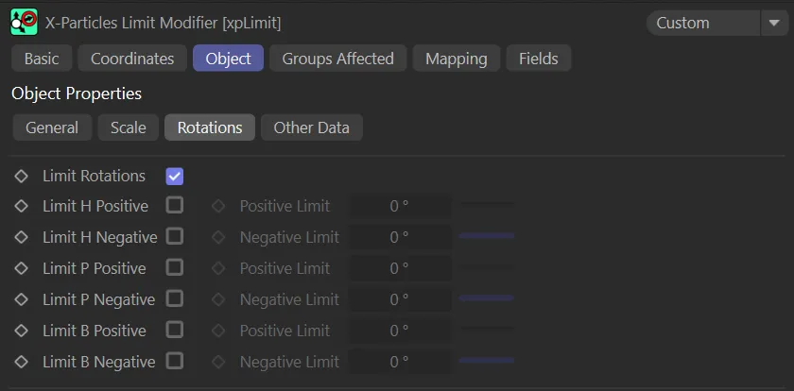
Task: Uncheck the Limit Rotations checkbox
Action: tap(174, 176)
